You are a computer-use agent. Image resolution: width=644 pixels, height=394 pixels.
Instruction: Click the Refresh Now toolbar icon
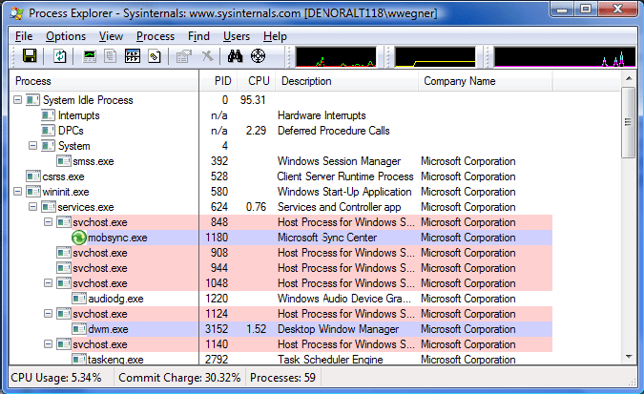pos(60,56)
